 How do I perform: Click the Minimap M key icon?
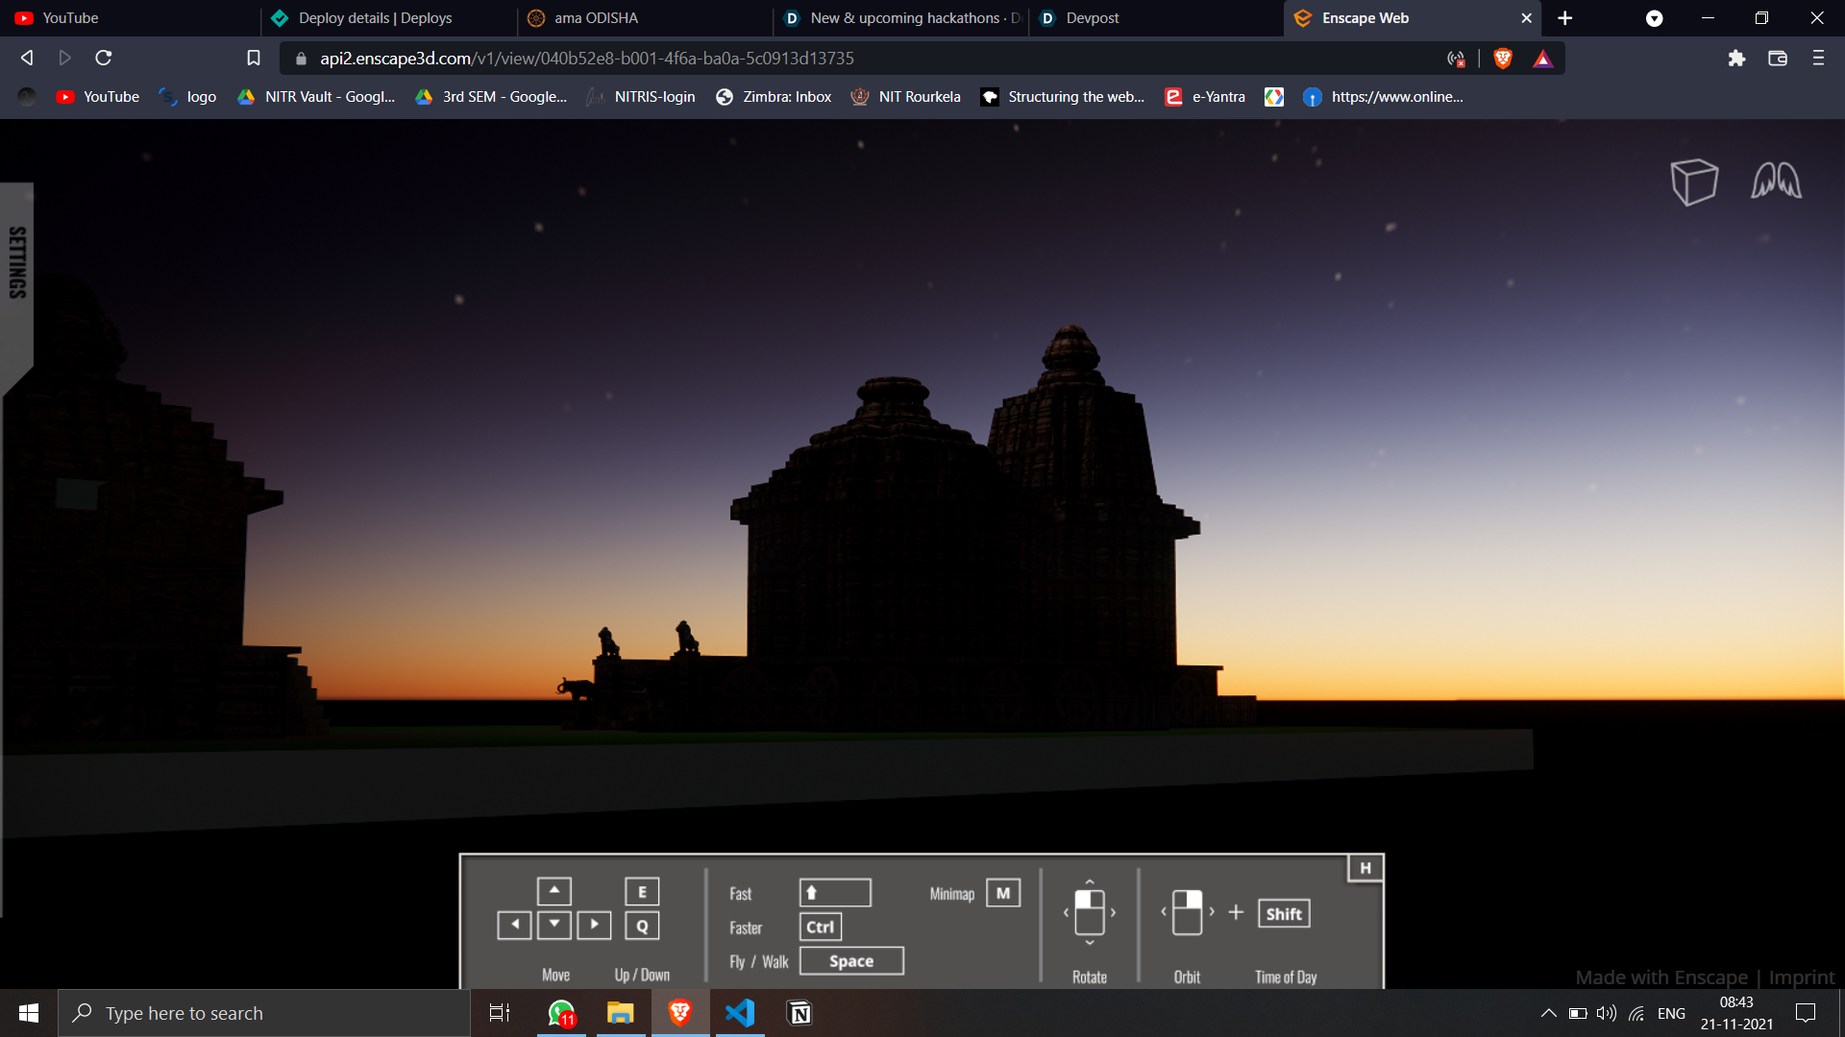pyautogui.click(x=1003, y=893)
